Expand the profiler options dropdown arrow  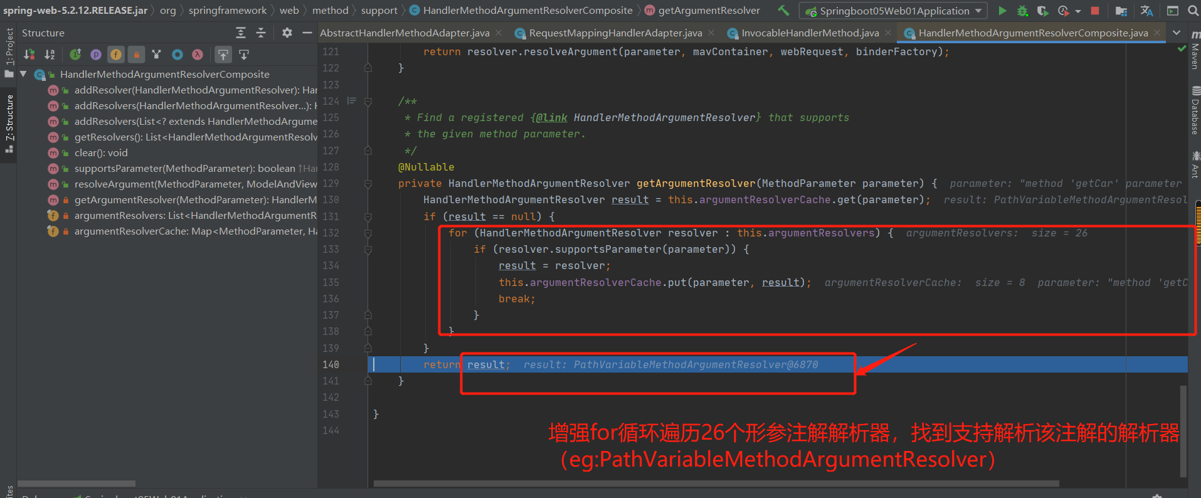point(1078,11)
